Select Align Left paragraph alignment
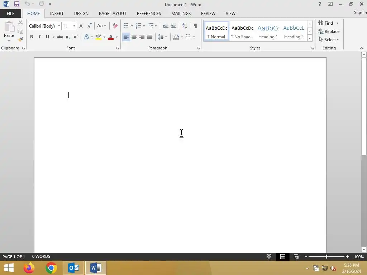The width and height of the screenshot is (367, 275). point(126,37)
